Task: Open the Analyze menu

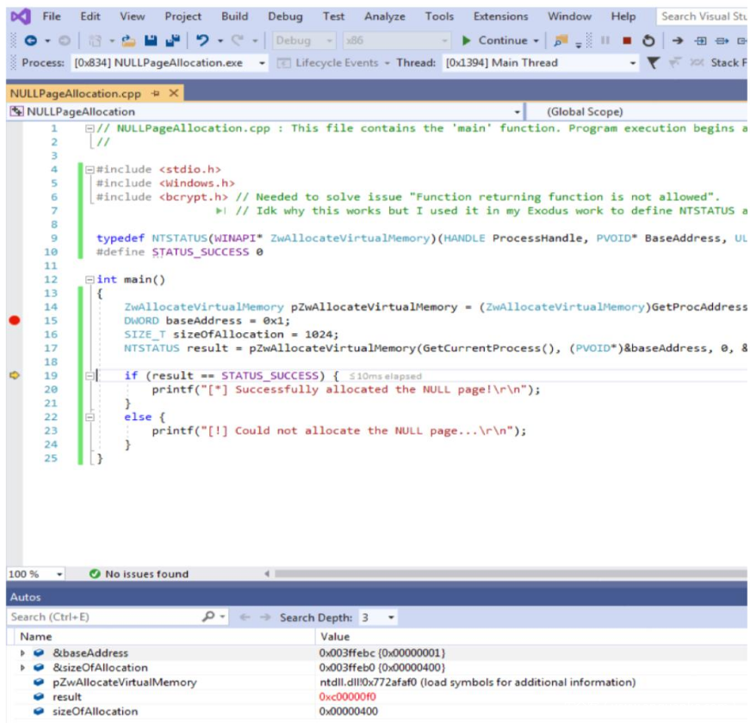Action: coord(384,16)
